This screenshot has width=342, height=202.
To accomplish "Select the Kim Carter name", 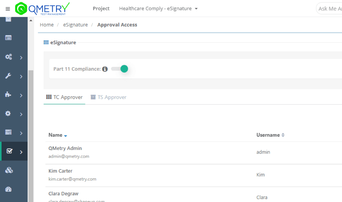I will (60, 171).
